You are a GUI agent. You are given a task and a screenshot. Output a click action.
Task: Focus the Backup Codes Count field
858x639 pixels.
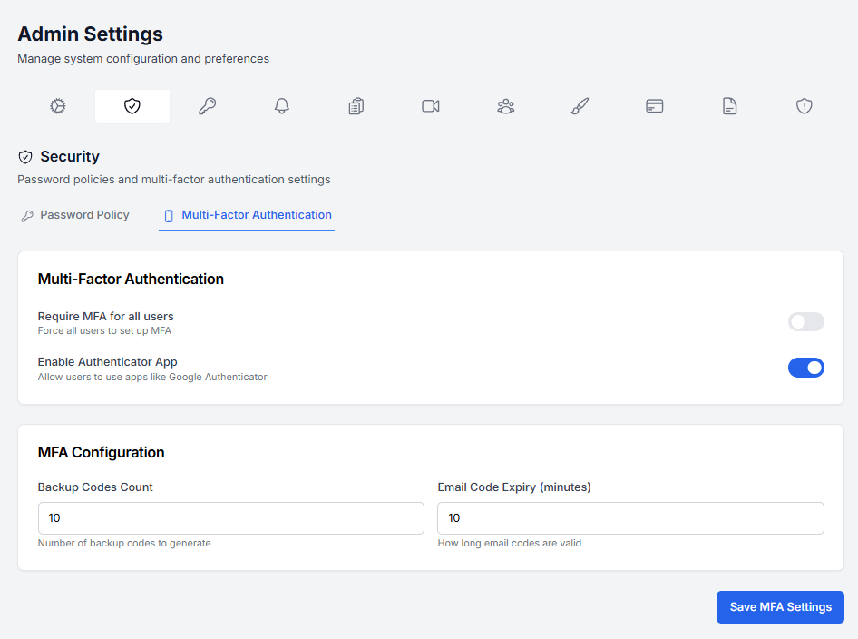coord(231,518)
